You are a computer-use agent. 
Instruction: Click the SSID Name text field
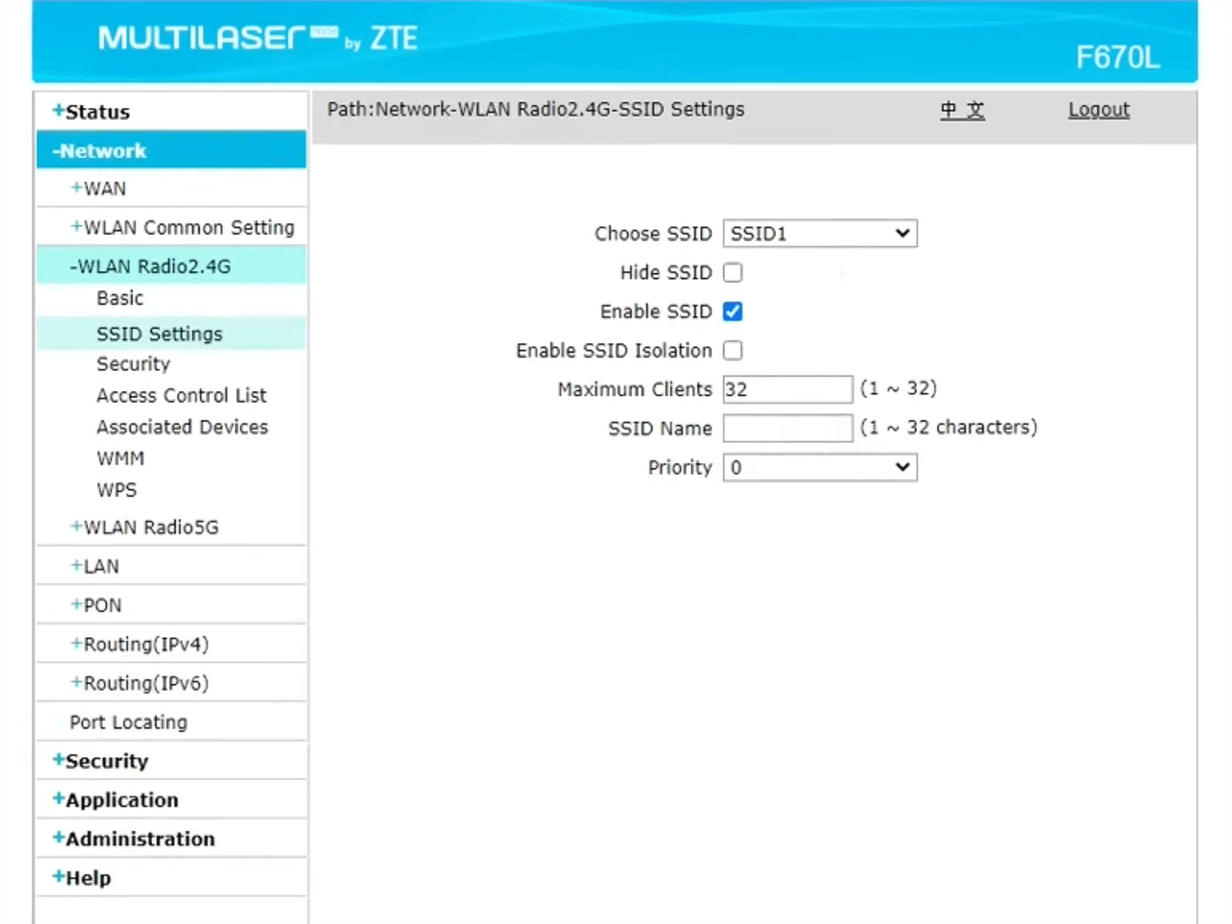pyautogui.click(x=787, y=428)
